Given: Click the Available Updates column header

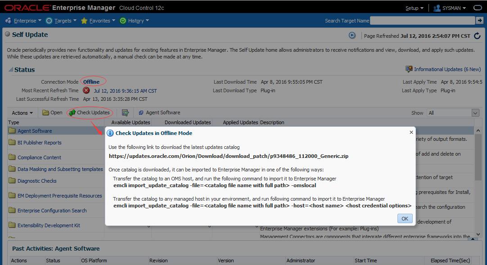Looking at the screenshot, I should pos(131,122).
